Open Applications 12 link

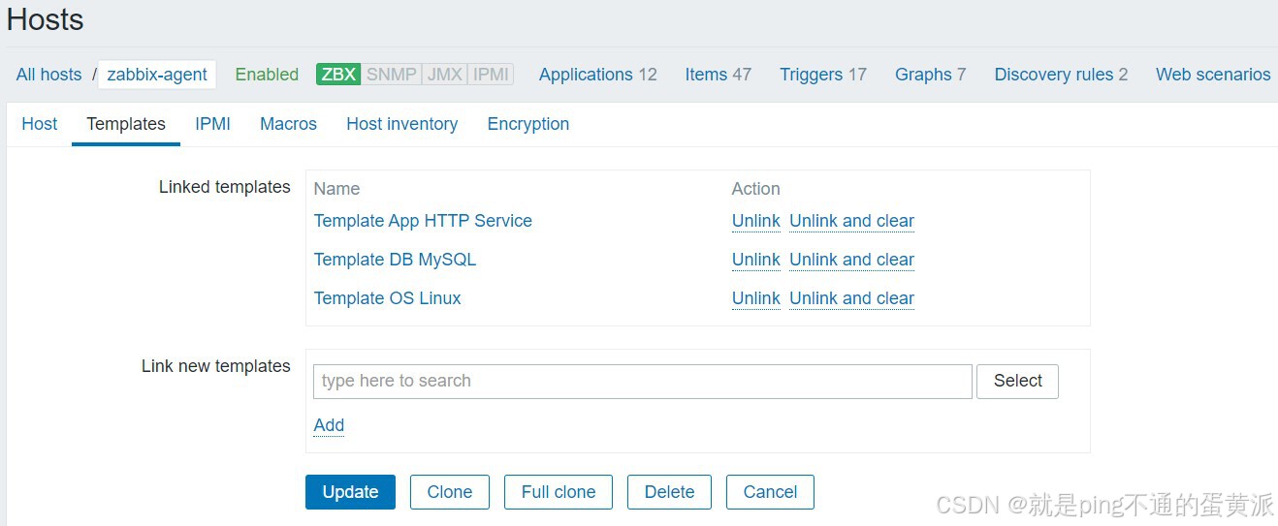[597, 75]
